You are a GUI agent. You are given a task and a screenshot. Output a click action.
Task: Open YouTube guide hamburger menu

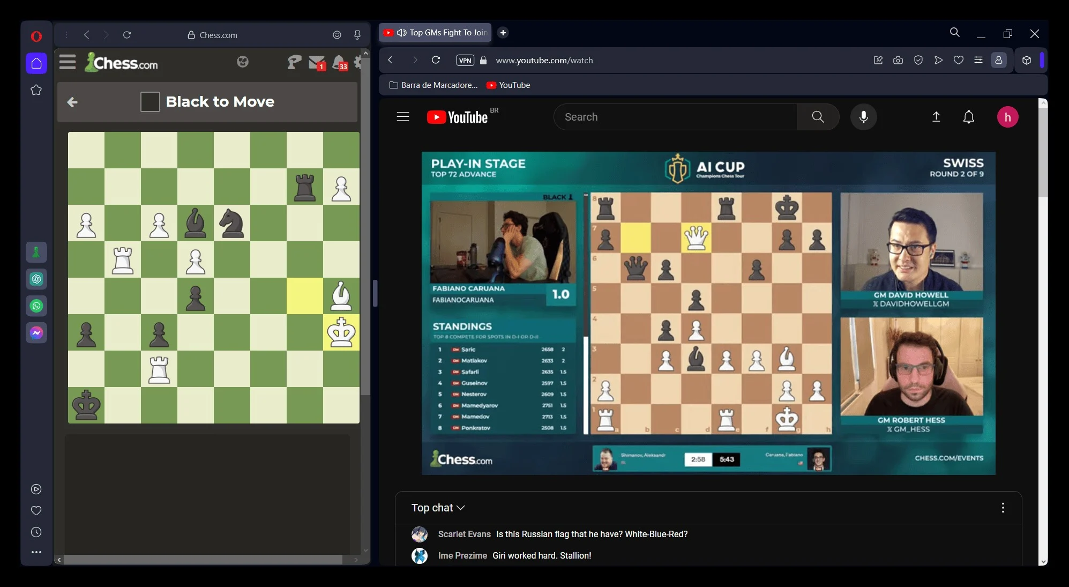[x=402, y=117]
